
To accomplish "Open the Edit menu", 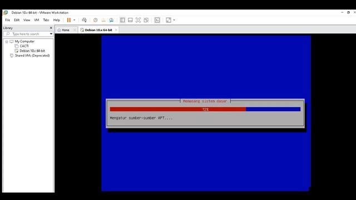I will [x=17, y=20].
